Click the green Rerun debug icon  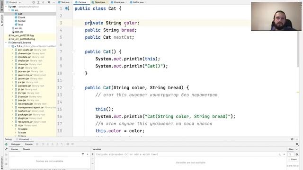click(6, 144)
